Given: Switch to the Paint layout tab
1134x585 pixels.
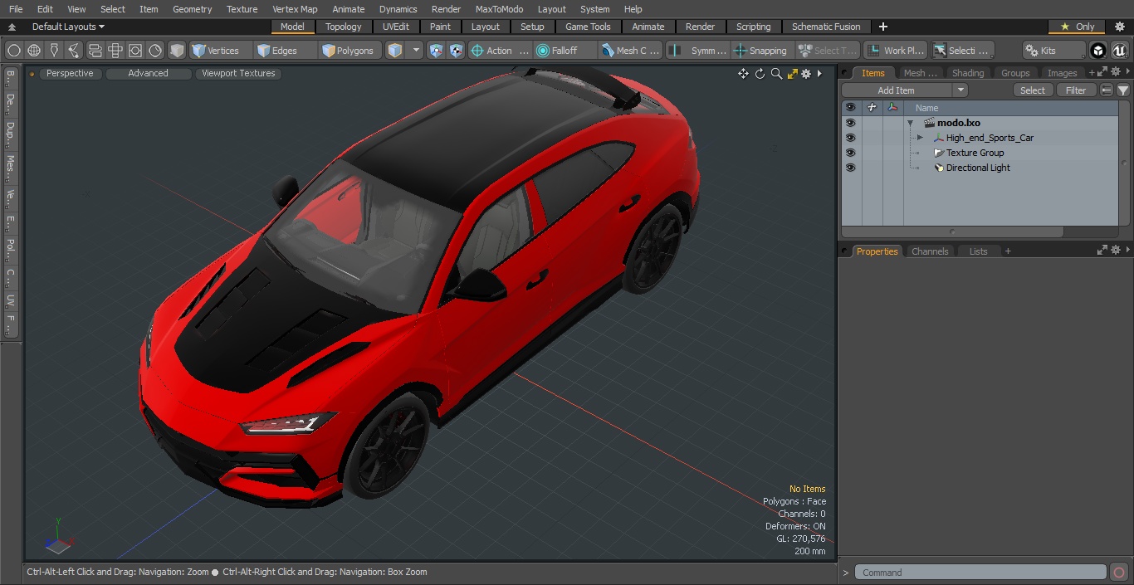Looking at the screenshot, I should point(441,27).
